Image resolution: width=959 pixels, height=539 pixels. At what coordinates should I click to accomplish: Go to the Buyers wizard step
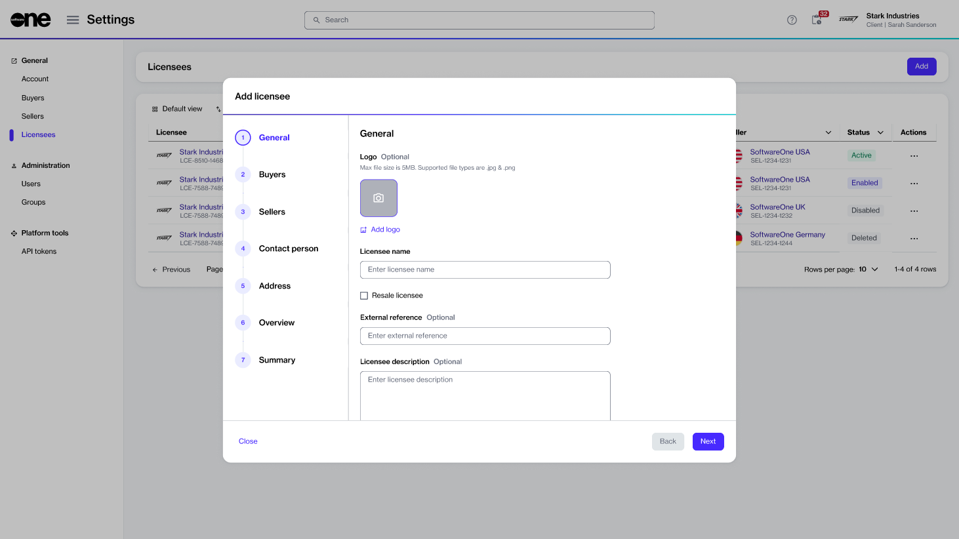pos(272,174)
